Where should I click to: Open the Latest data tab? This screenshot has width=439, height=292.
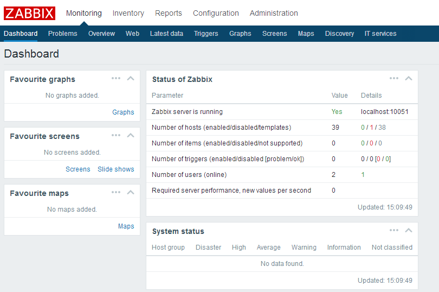(166, 34)
